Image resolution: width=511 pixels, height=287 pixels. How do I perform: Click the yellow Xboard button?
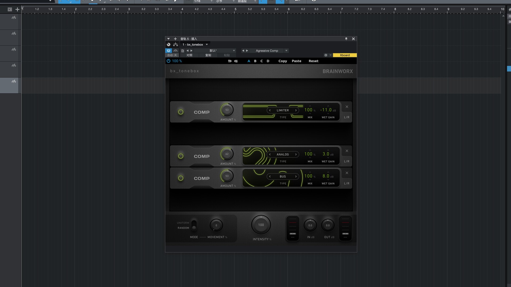pos(345,55)
